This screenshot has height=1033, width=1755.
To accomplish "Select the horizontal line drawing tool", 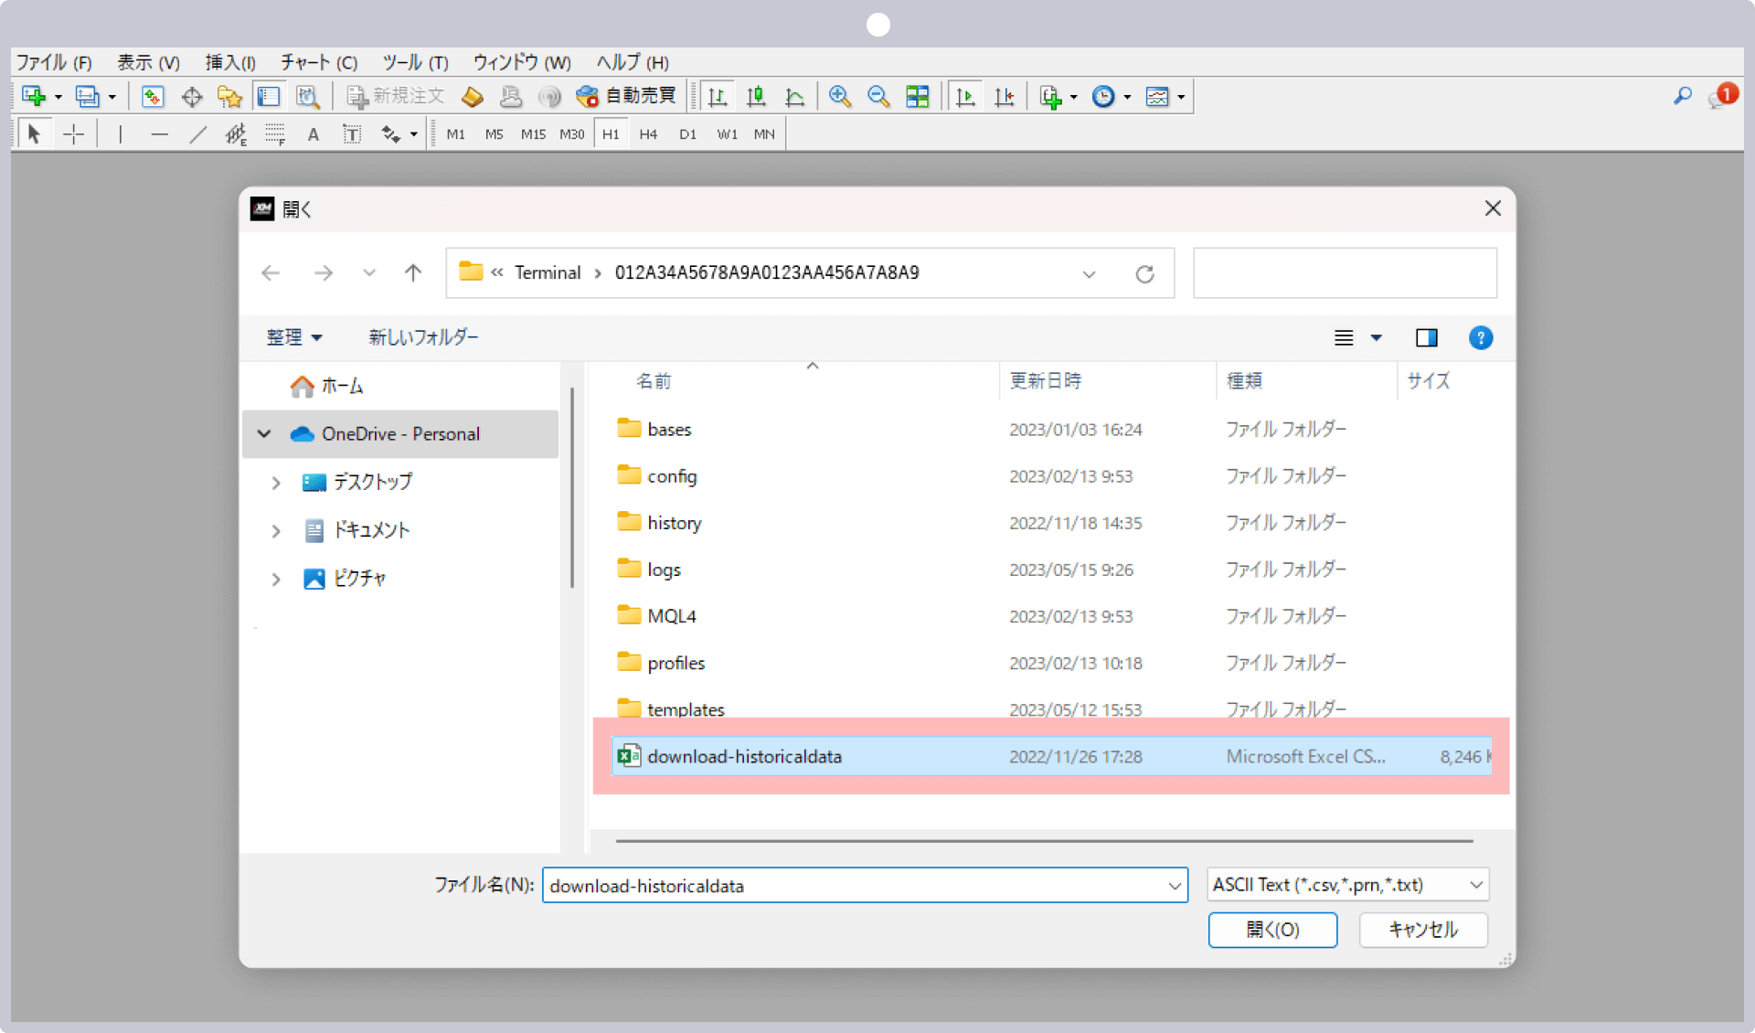I will 160,134.
